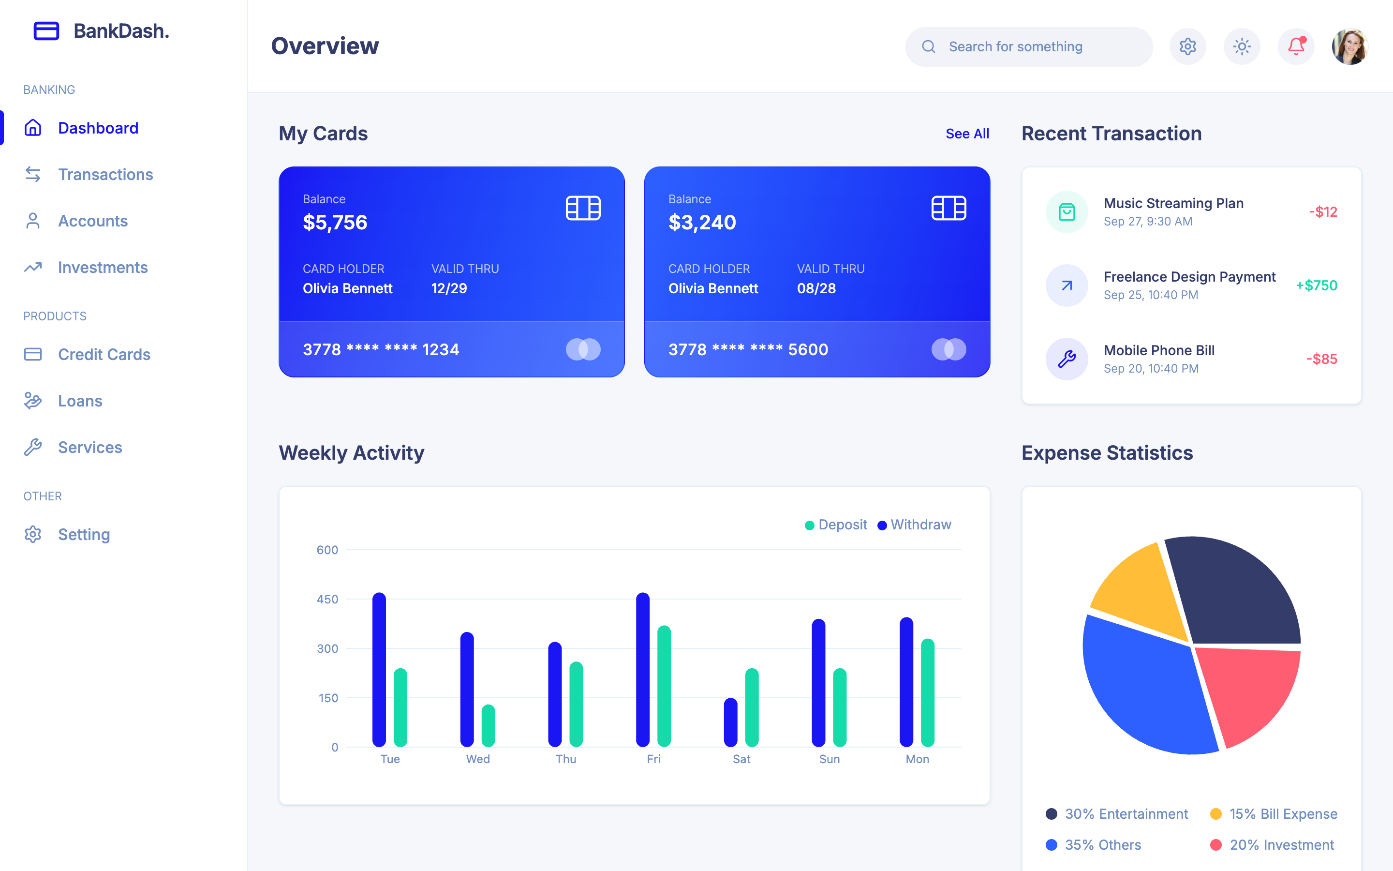Open Setting in the sidebar

point(123,534)
